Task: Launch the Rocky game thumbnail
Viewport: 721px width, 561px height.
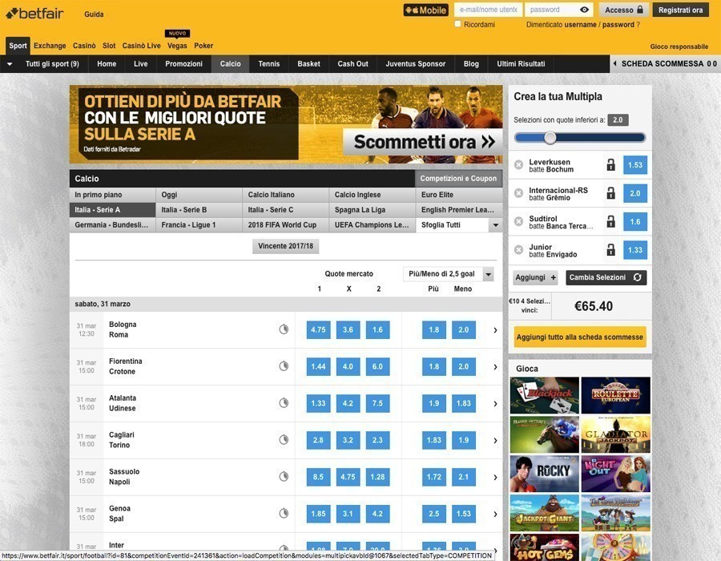Action: [x=545, y=474]
